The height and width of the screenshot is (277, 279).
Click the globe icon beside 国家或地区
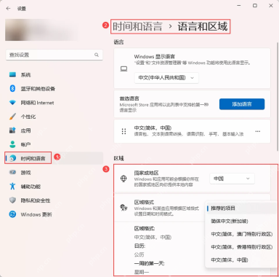(124, 179)
